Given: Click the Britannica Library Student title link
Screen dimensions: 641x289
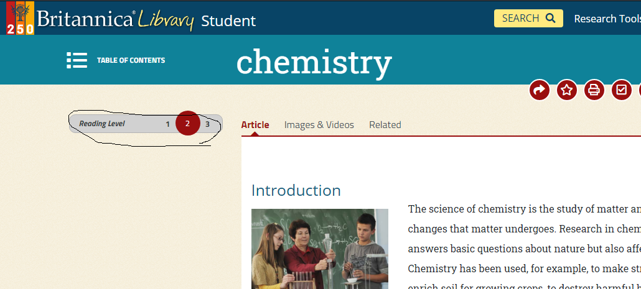Looking at the screenshot, I should (146, 20).
